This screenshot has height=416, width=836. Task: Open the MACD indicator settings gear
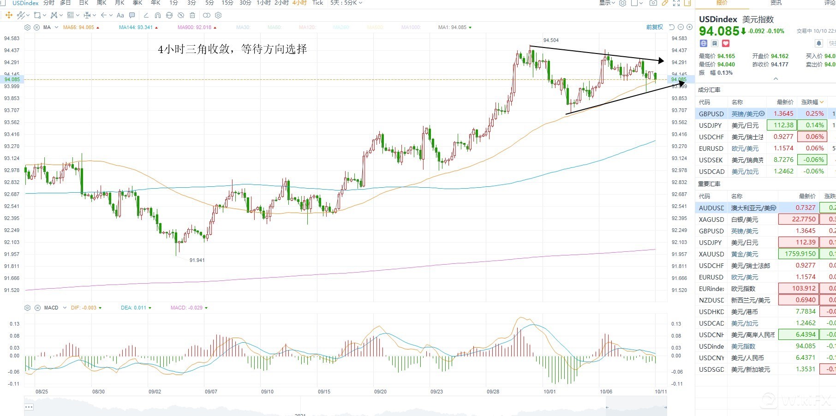(x=27, y=308)
